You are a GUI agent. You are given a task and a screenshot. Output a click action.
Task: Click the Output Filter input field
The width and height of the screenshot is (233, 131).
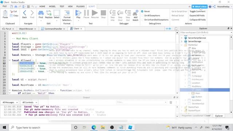141,102
